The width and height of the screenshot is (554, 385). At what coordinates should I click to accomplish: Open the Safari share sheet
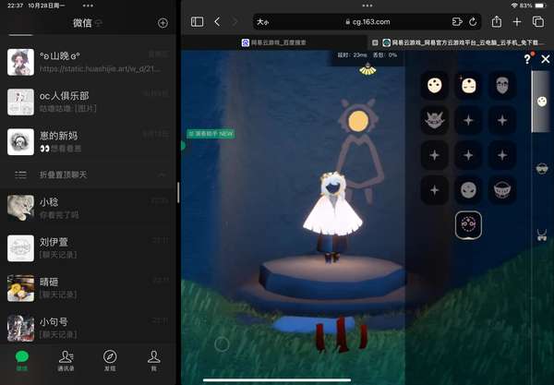[x=497, y=21]
